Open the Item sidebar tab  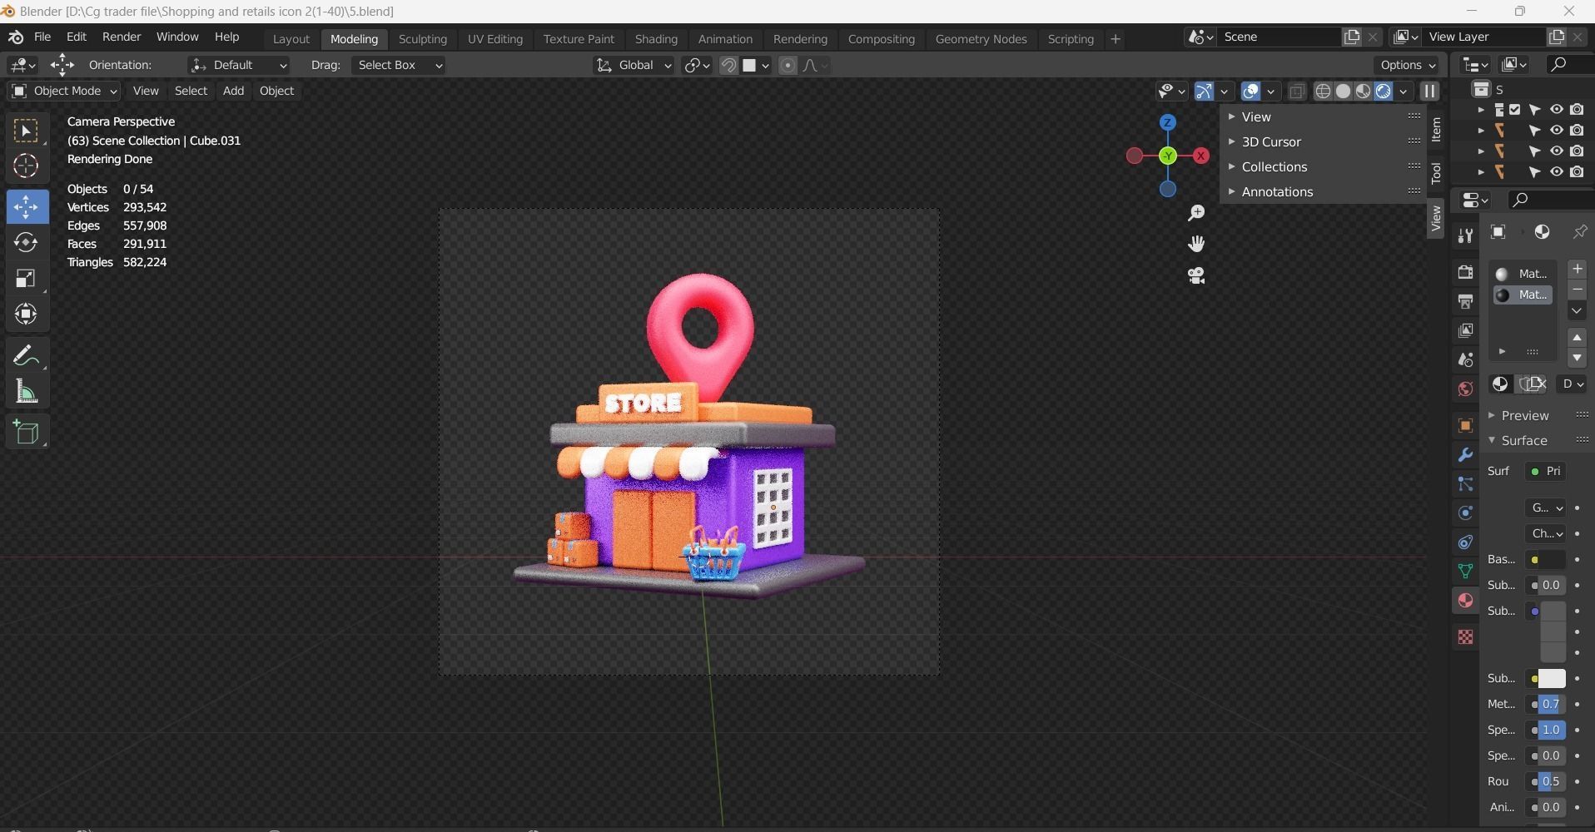1436,130
